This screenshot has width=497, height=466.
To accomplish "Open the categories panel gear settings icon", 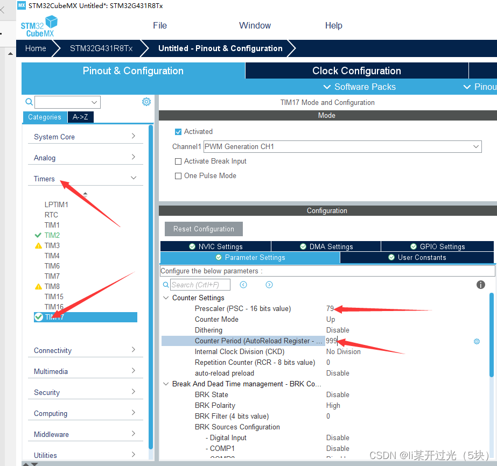I will (x=146, y=102).
